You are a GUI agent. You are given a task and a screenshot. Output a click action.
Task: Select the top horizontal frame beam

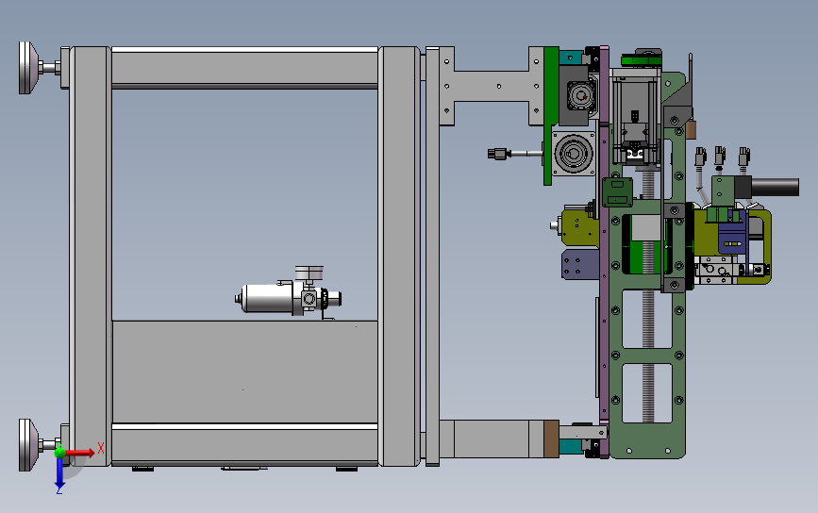click(x=244, y=68)
